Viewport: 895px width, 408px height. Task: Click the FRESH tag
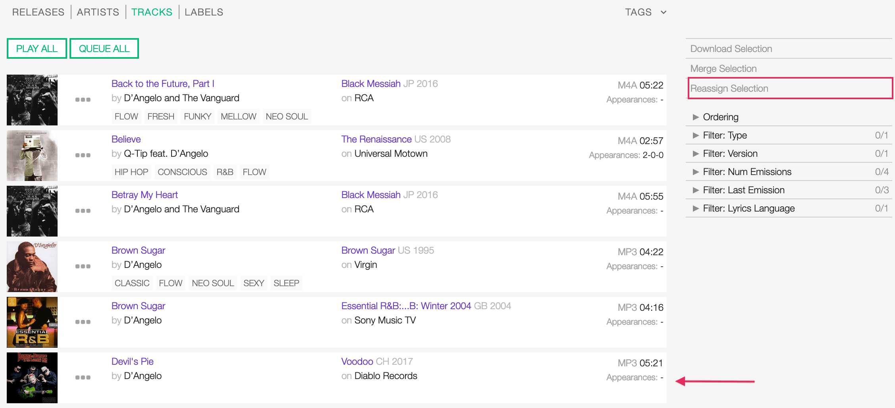[161, 116]
